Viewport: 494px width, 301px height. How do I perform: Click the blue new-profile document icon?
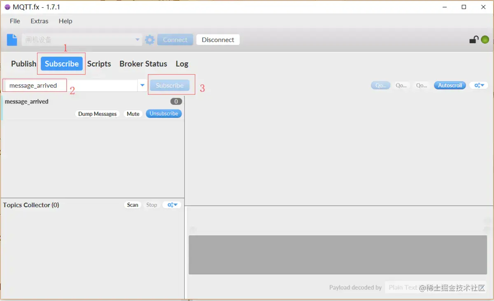click(12, 40)
